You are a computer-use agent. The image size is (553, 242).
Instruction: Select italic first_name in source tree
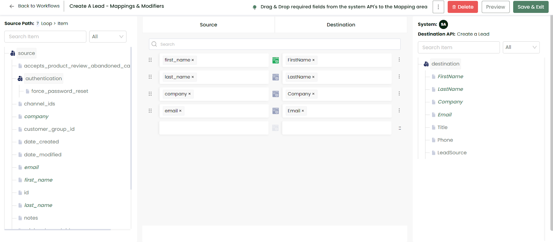(x=38, y=180)
